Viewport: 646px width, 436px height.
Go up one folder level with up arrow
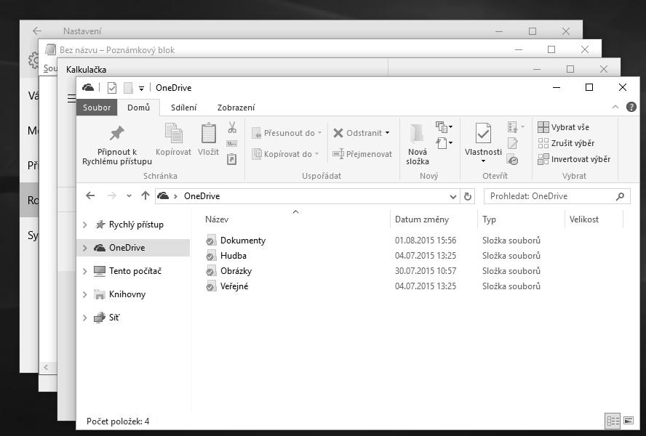pyautogui.click(x=145, y=196)
